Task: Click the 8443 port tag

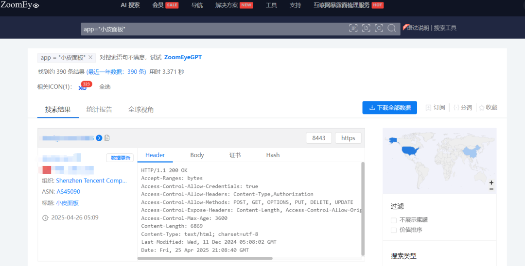Action: tap(319, 138)
